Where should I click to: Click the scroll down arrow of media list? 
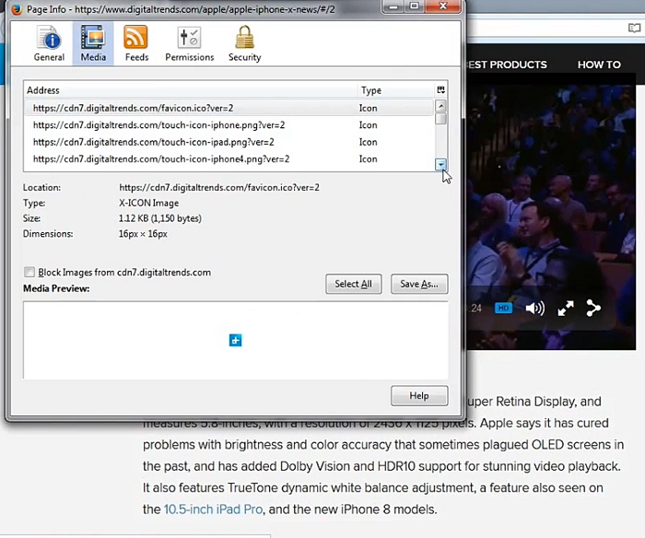click(440, 165)
